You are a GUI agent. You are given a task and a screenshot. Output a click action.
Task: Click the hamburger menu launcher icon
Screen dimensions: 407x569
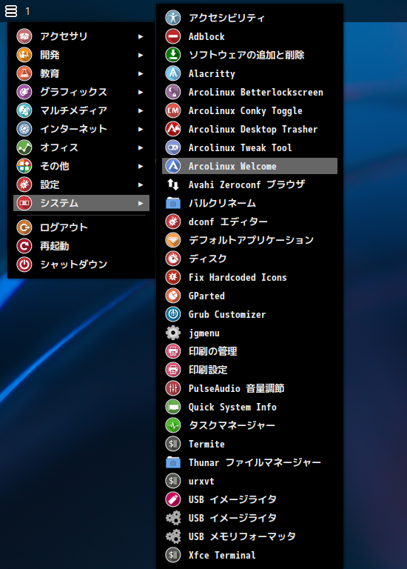point(11,11)
